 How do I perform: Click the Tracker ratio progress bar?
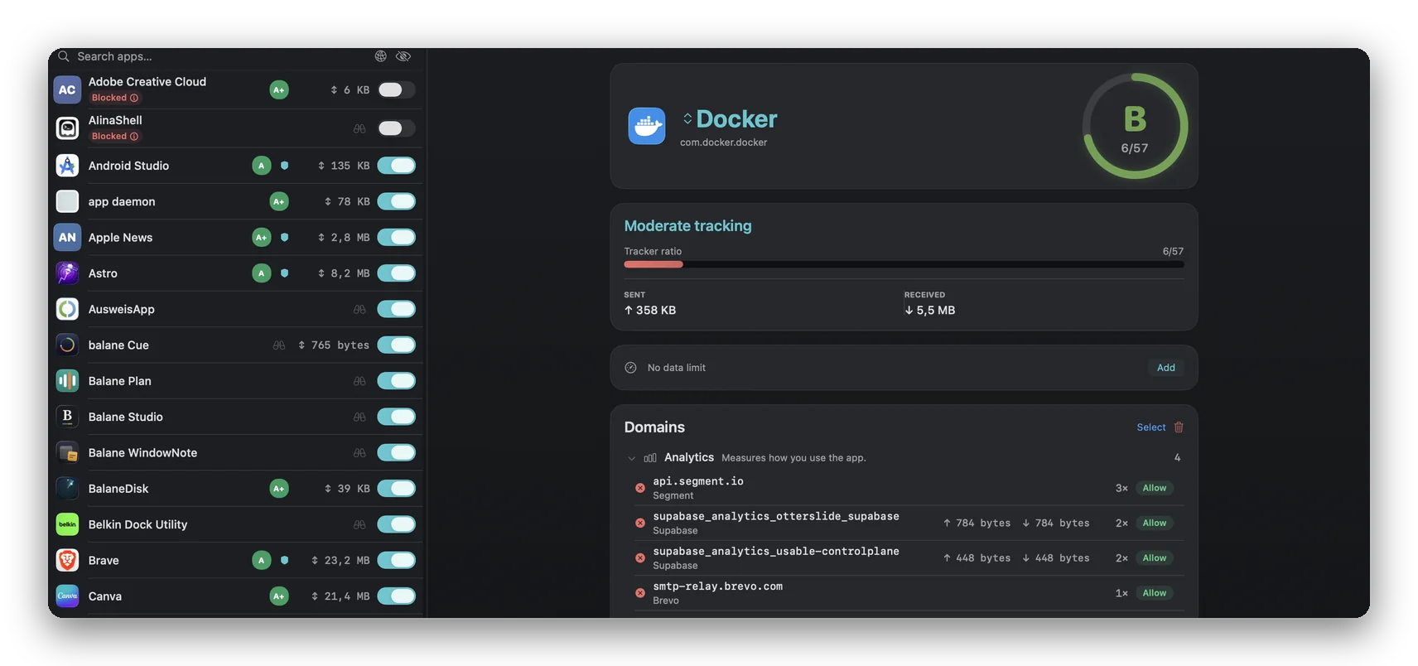point(904,264)
